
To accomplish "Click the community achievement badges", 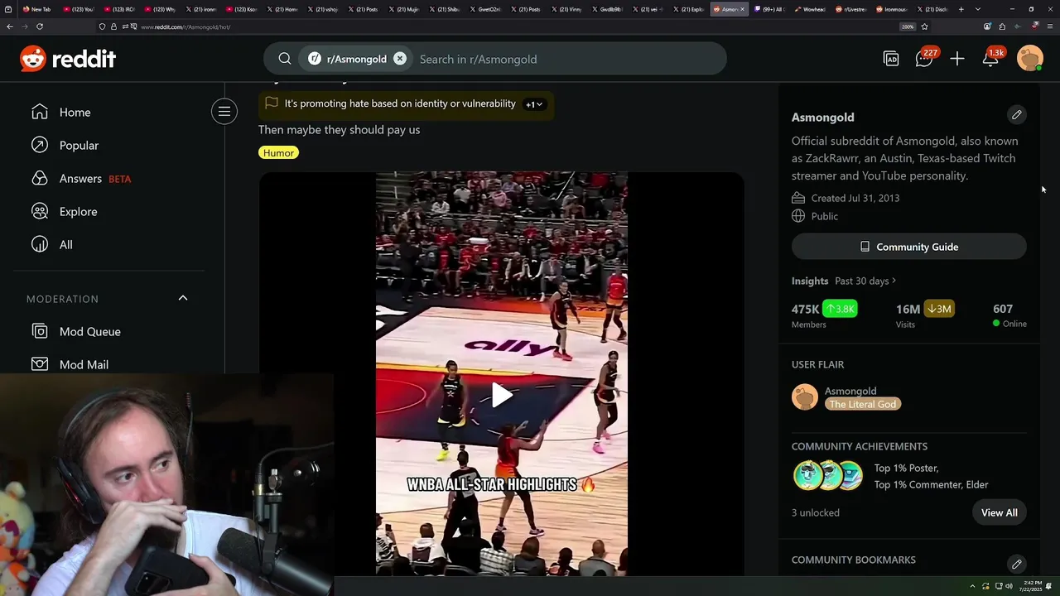I will coord(828,476).
